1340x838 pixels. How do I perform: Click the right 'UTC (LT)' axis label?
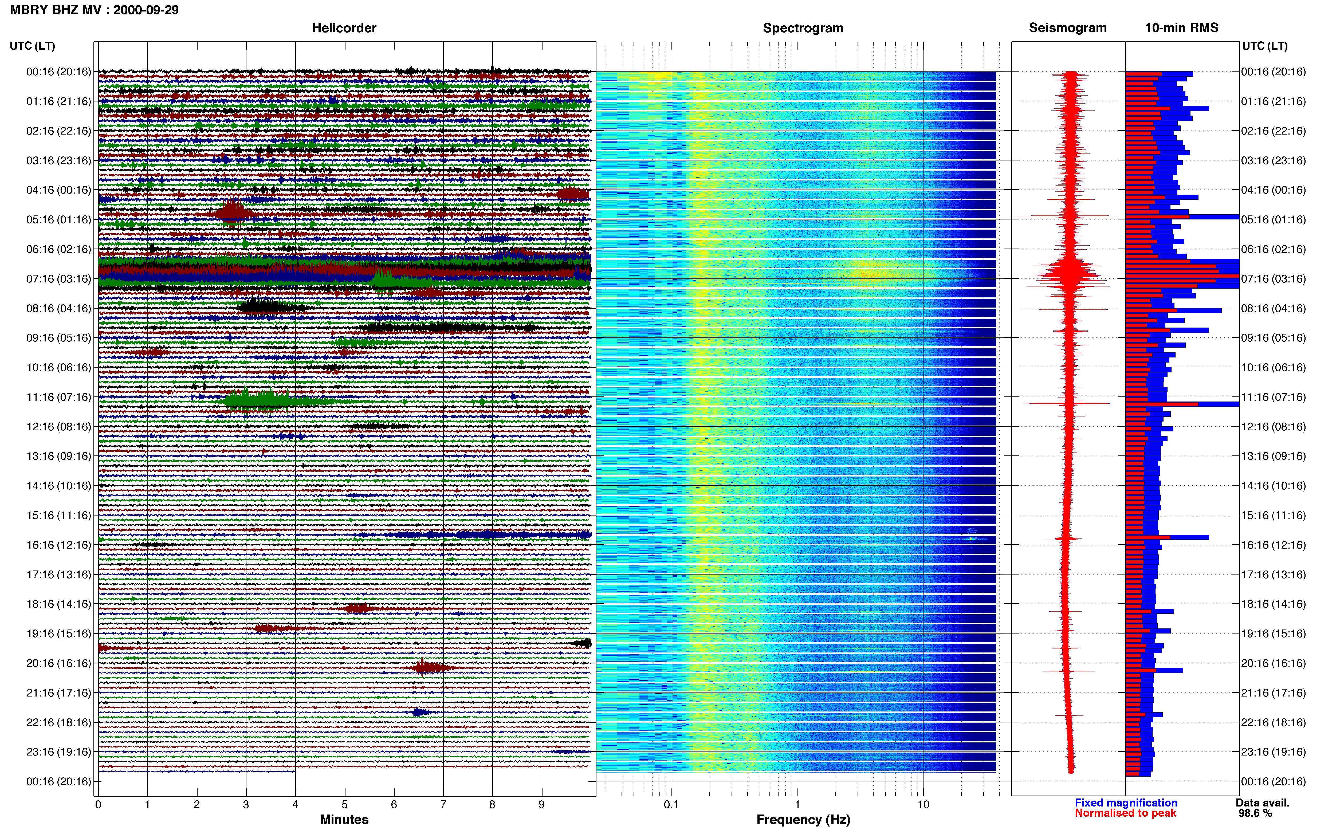point(1265,46)
